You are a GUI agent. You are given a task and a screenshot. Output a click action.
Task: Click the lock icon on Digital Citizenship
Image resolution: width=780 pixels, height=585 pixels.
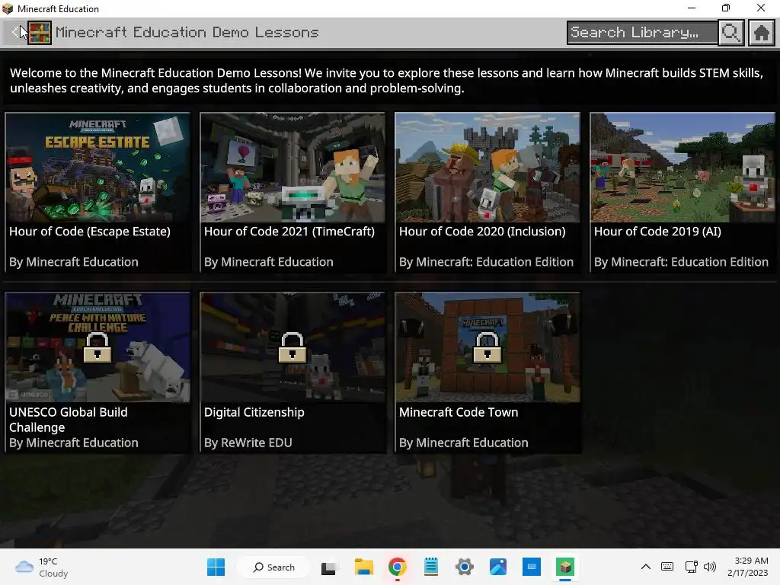292,347
